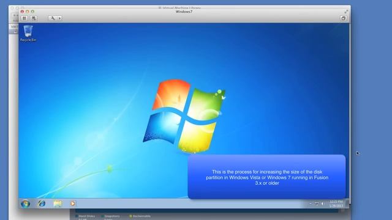Click Snapshots legend in library window

point(110,216)
